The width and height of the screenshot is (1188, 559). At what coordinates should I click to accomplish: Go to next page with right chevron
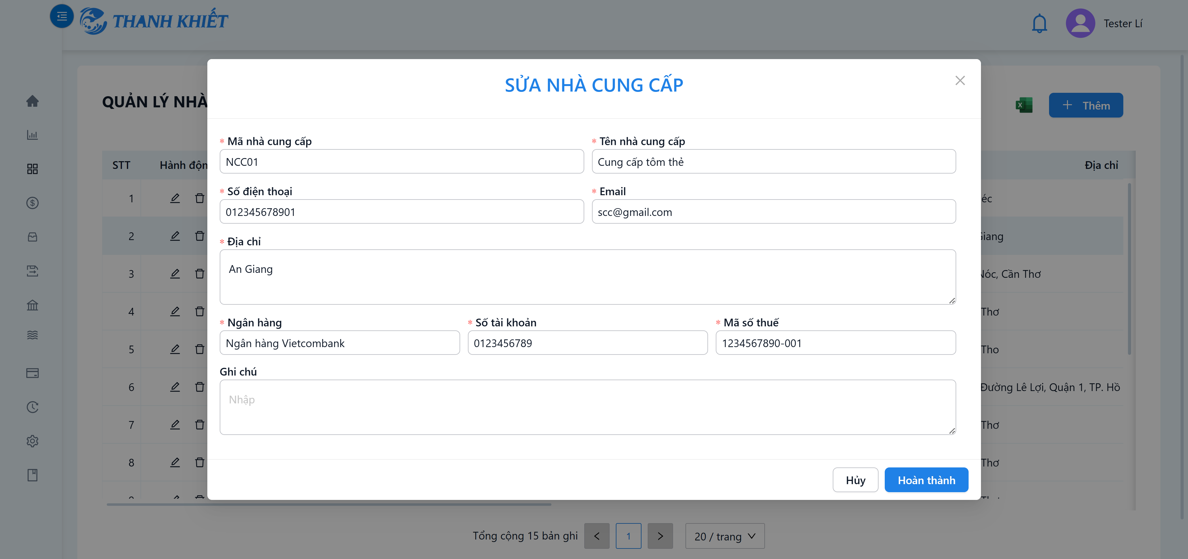click(660, 536)
